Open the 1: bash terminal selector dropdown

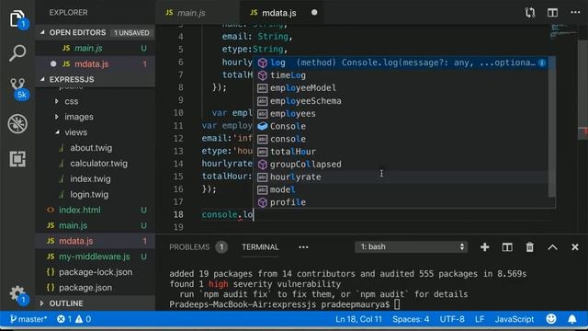[x=411, y=247]
